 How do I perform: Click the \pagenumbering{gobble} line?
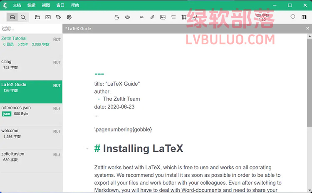[123, 129]
